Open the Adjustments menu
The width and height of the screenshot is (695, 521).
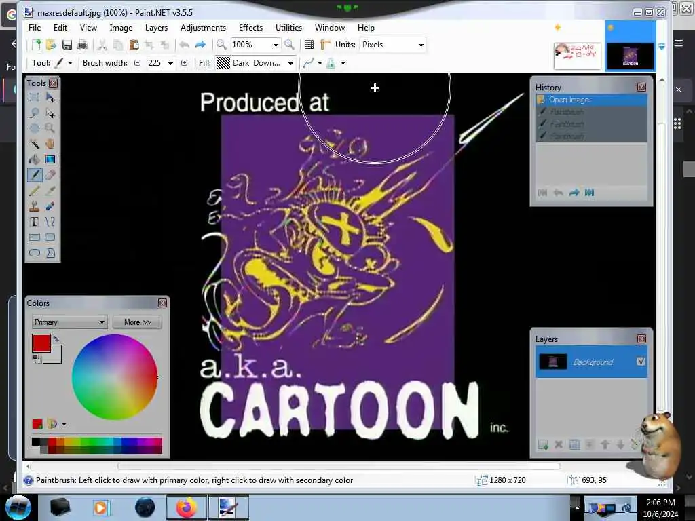point(203,27)
